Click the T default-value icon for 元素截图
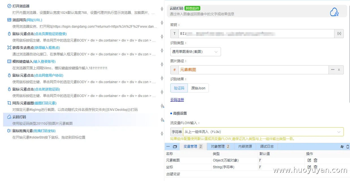The height and width of the screenshot is (181, 350). [260, 160]
